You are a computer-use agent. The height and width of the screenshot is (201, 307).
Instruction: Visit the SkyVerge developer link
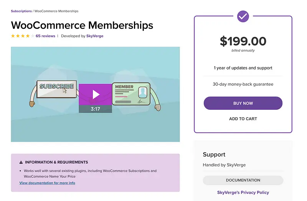[x=95, y=36]
